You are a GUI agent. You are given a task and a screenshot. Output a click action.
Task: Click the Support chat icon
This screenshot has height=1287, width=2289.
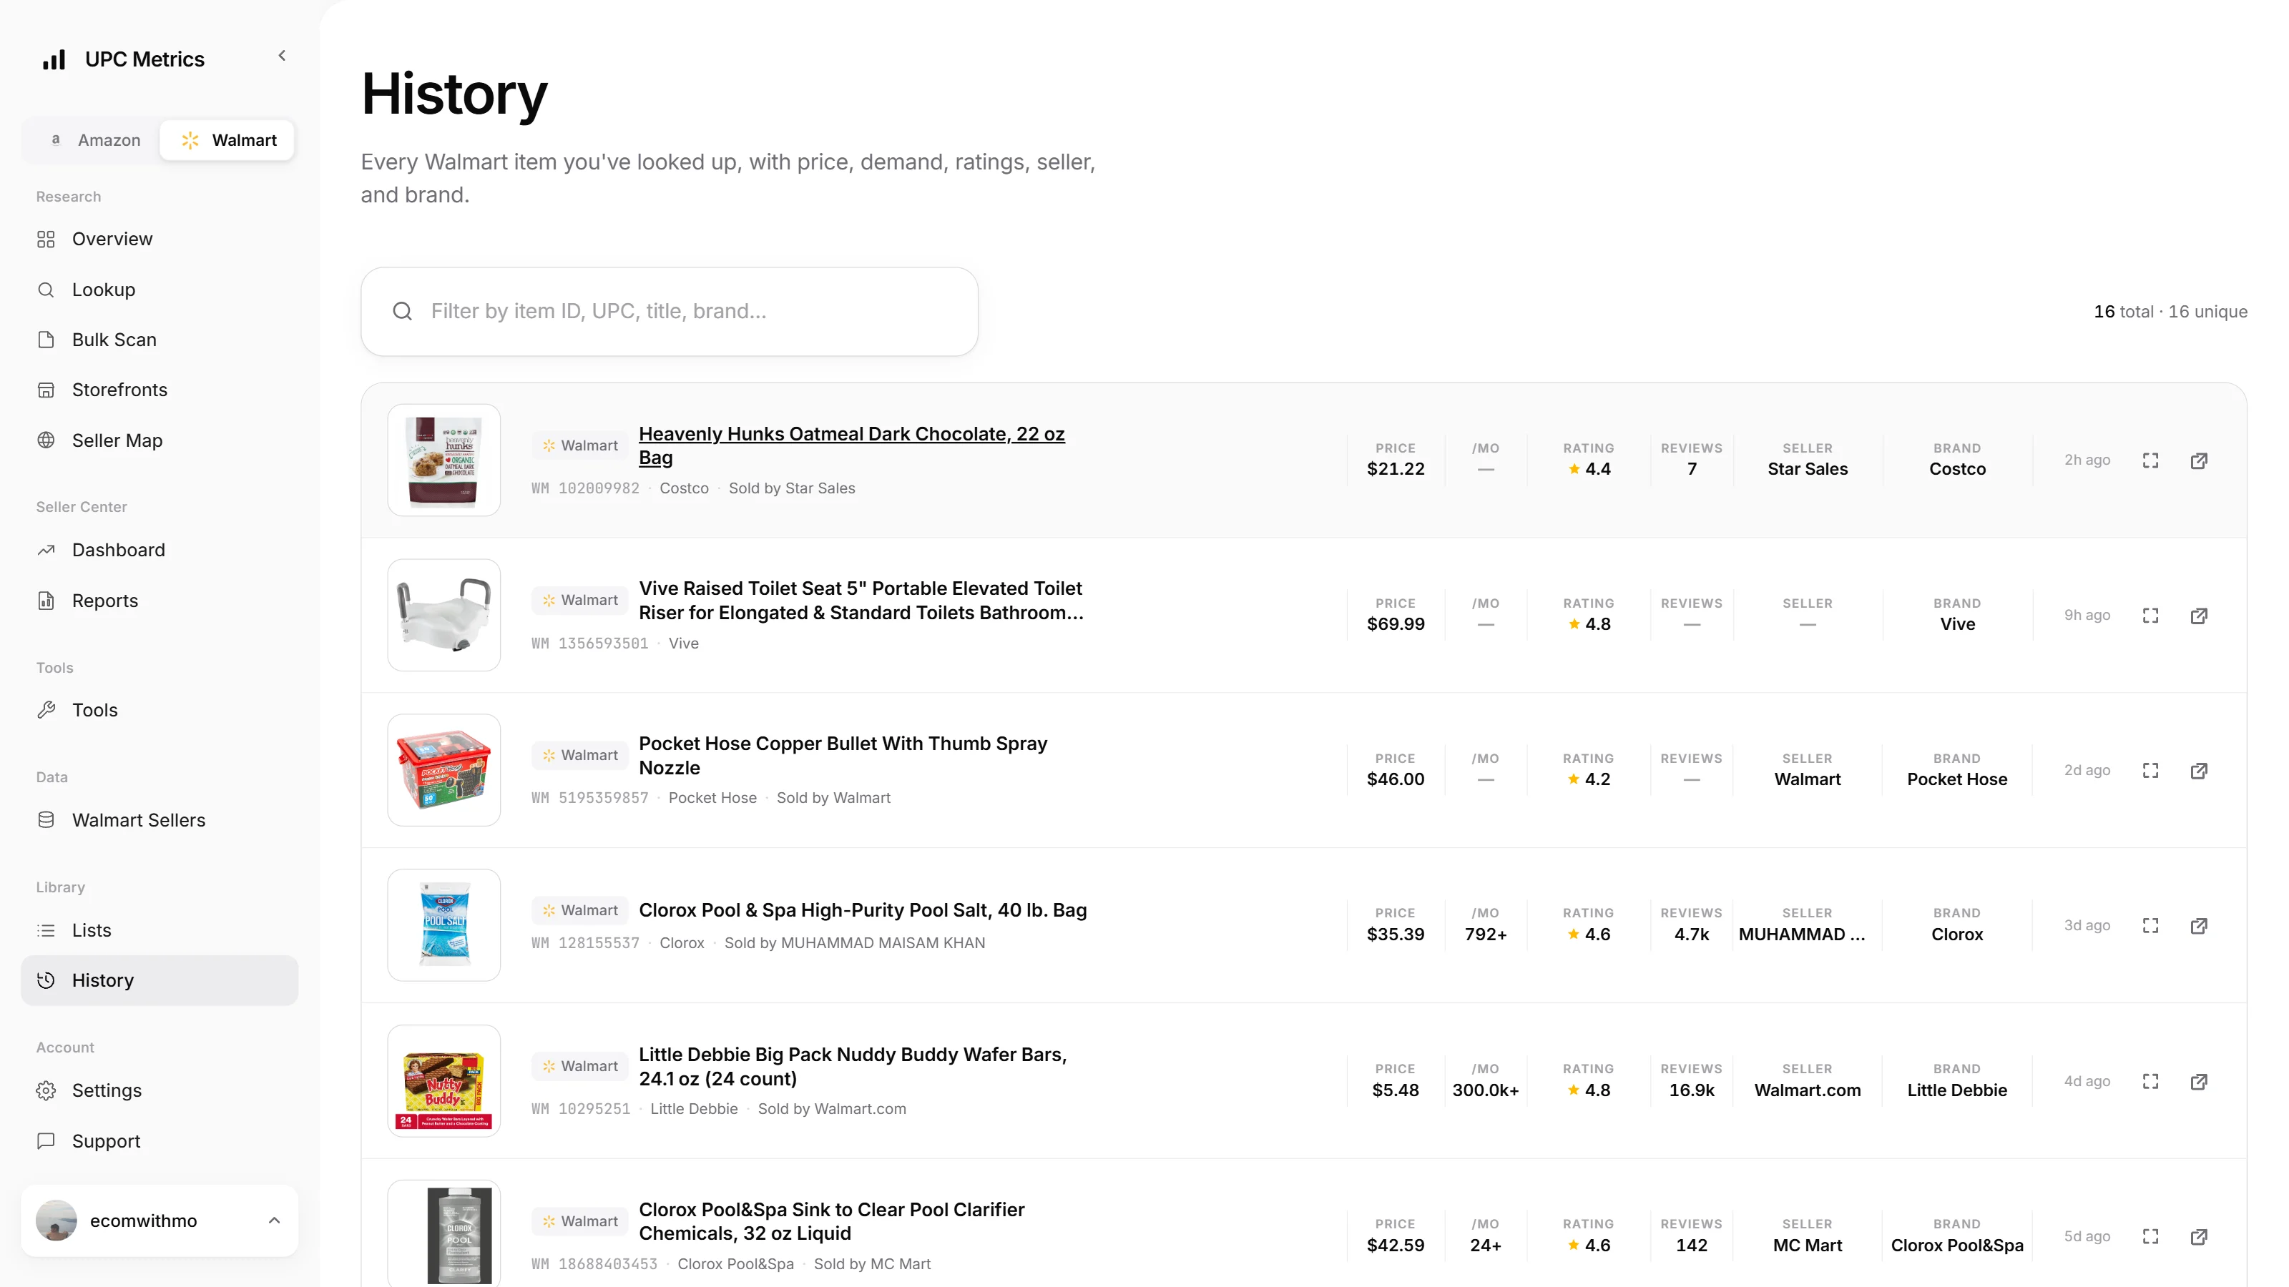tap(46, 1140)
